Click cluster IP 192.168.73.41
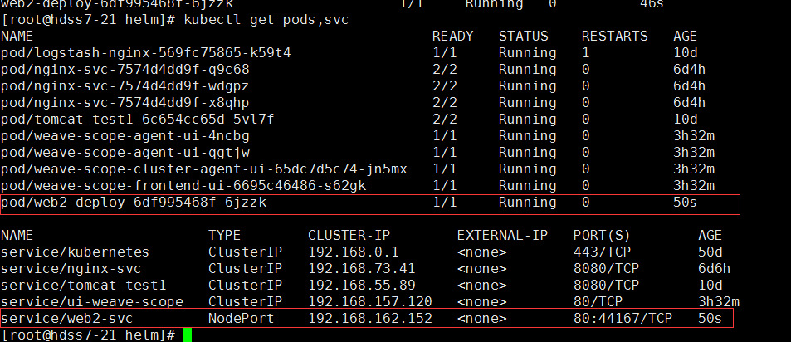791x342 pixels. click(362, 269)
